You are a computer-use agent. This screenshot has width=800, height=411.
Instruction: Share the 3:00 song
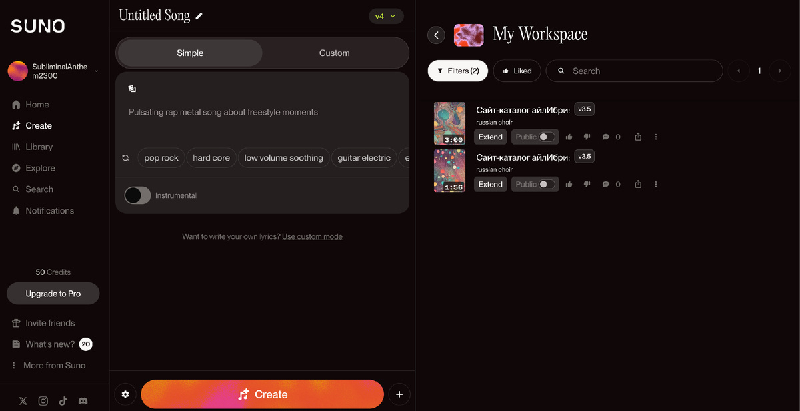[638, 137]
